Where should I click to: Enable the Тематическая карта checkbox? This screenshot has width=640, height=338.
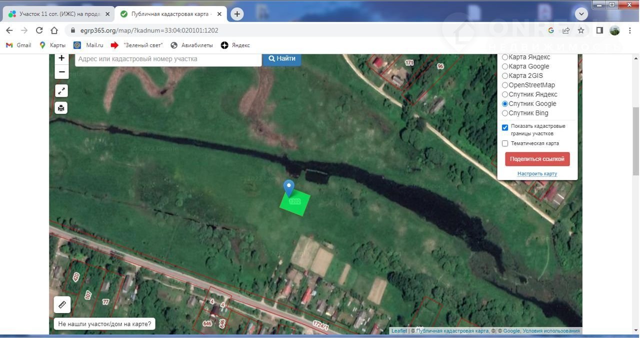click(x=505, y=144)
